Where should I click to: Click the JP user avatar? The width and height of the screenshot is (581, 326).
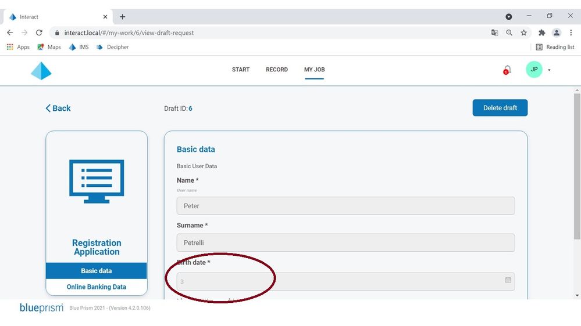(x=534, y=70)
